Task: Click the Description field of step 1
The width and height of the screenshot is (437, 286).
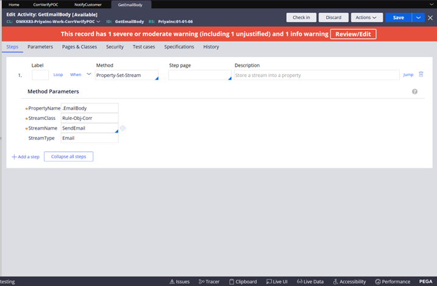Action: tap(317, 75)
